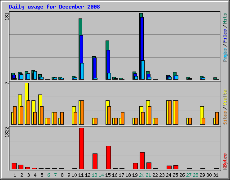230x180 pixels.
Task: Select the red KBytes bar for day 1
Action: pyautogui.click(x=14, y=166)
